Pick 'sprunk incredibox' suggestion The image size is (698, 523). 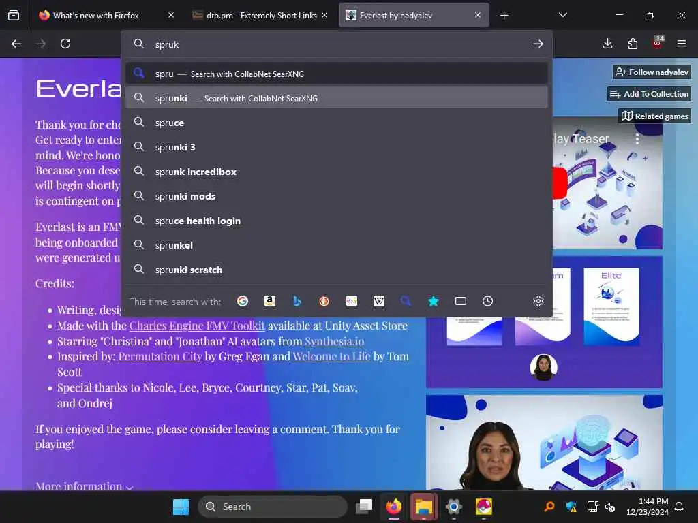coord(337,172)
